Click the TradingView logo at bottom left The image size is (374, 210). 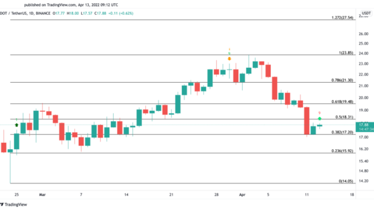pyautogui.click(x=14, y=204)
